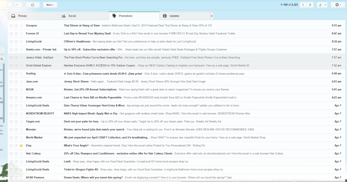Open Deck out your patio for less email
Viewport: 347px width, 182px height.
81,121
